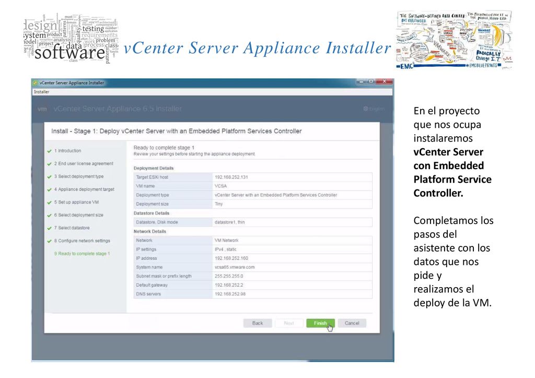Select the subnet mask value 255.255.255.0
Viewport: 535px width, 378px height.
click(229, 276)
